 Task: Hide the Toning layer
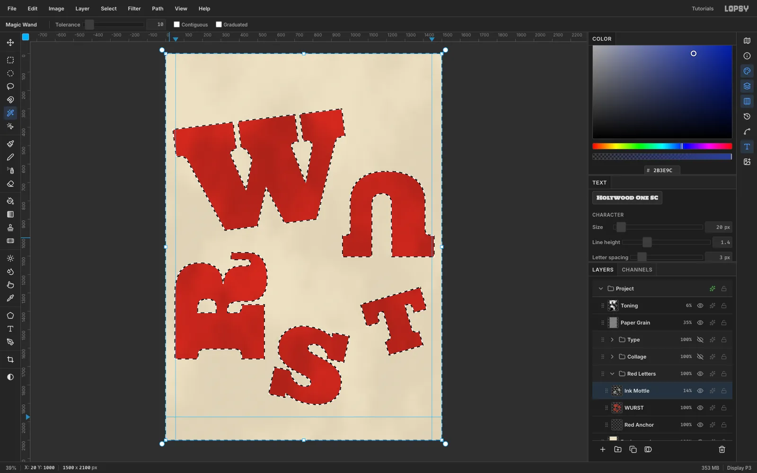700,306
